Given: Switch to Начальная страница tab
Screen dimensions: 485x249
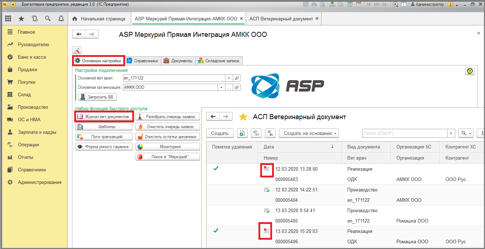Looking at the screenshot, I should 99,19.
